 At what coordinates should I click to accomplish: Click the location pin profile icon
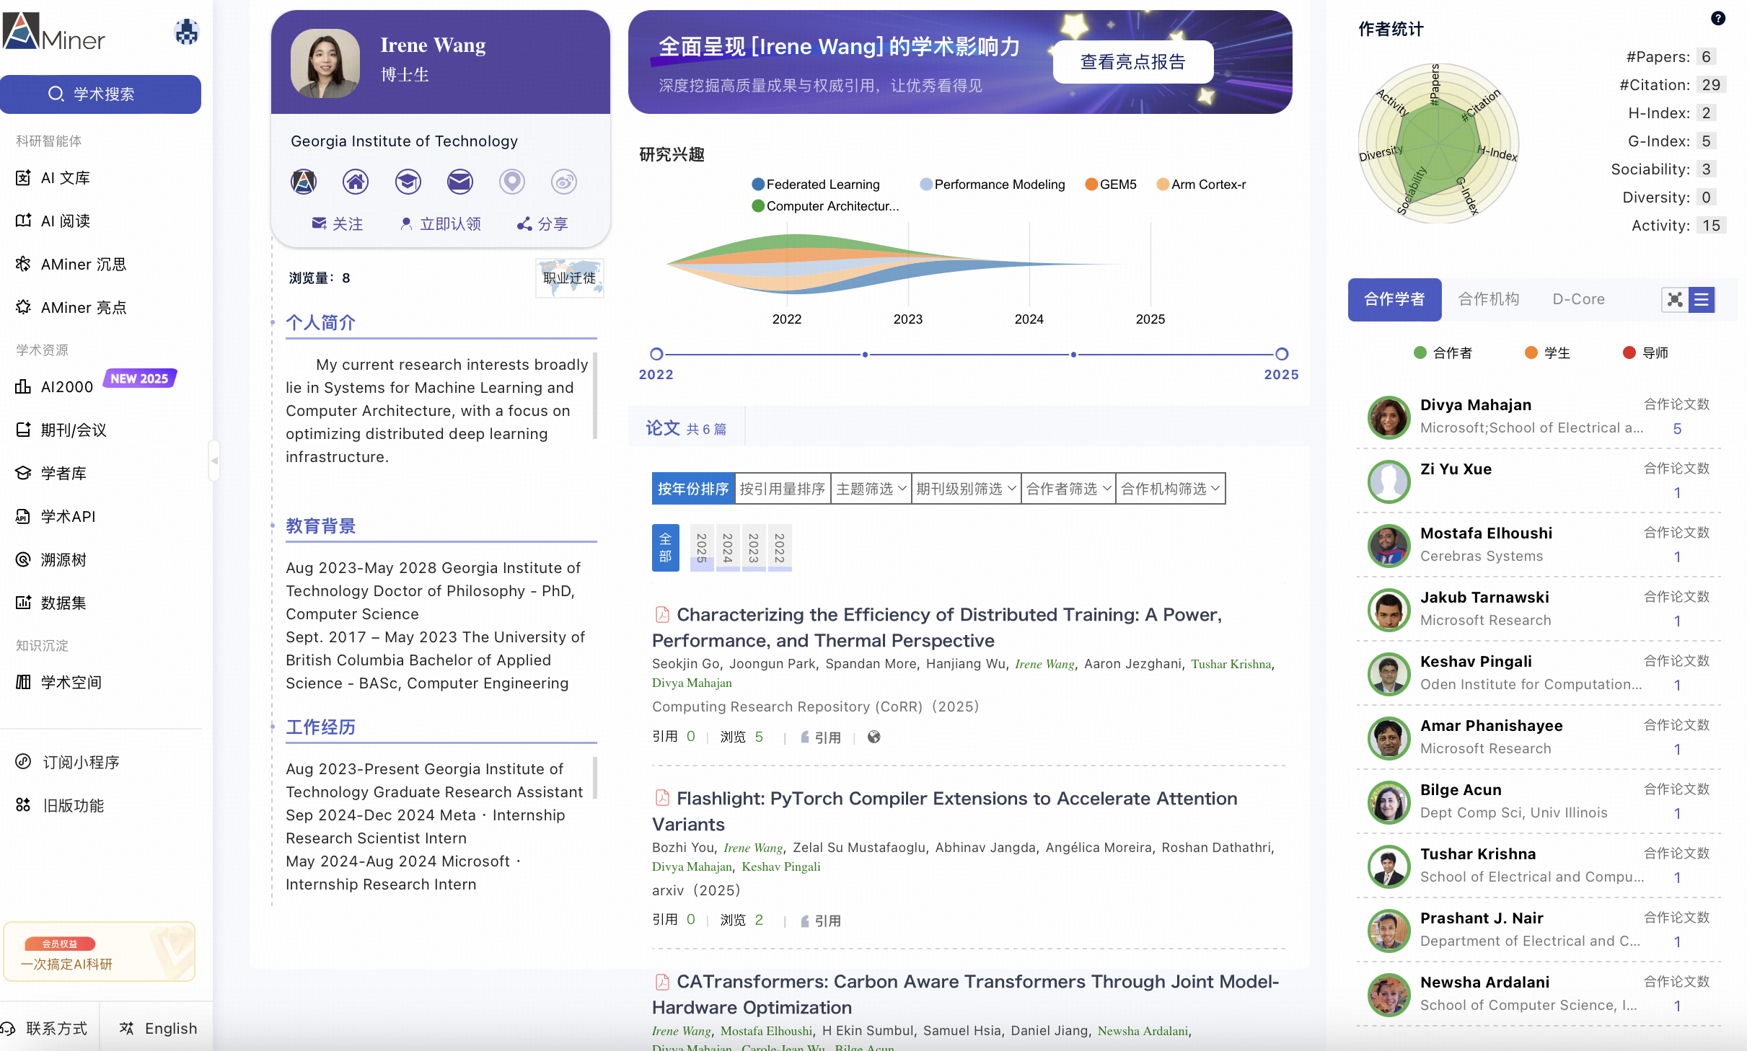click(511, 182)
